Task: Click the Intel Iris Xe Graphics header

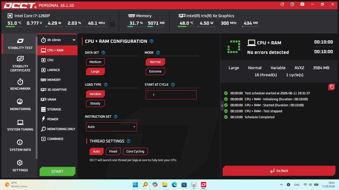Action: click(x=206, y=16)
